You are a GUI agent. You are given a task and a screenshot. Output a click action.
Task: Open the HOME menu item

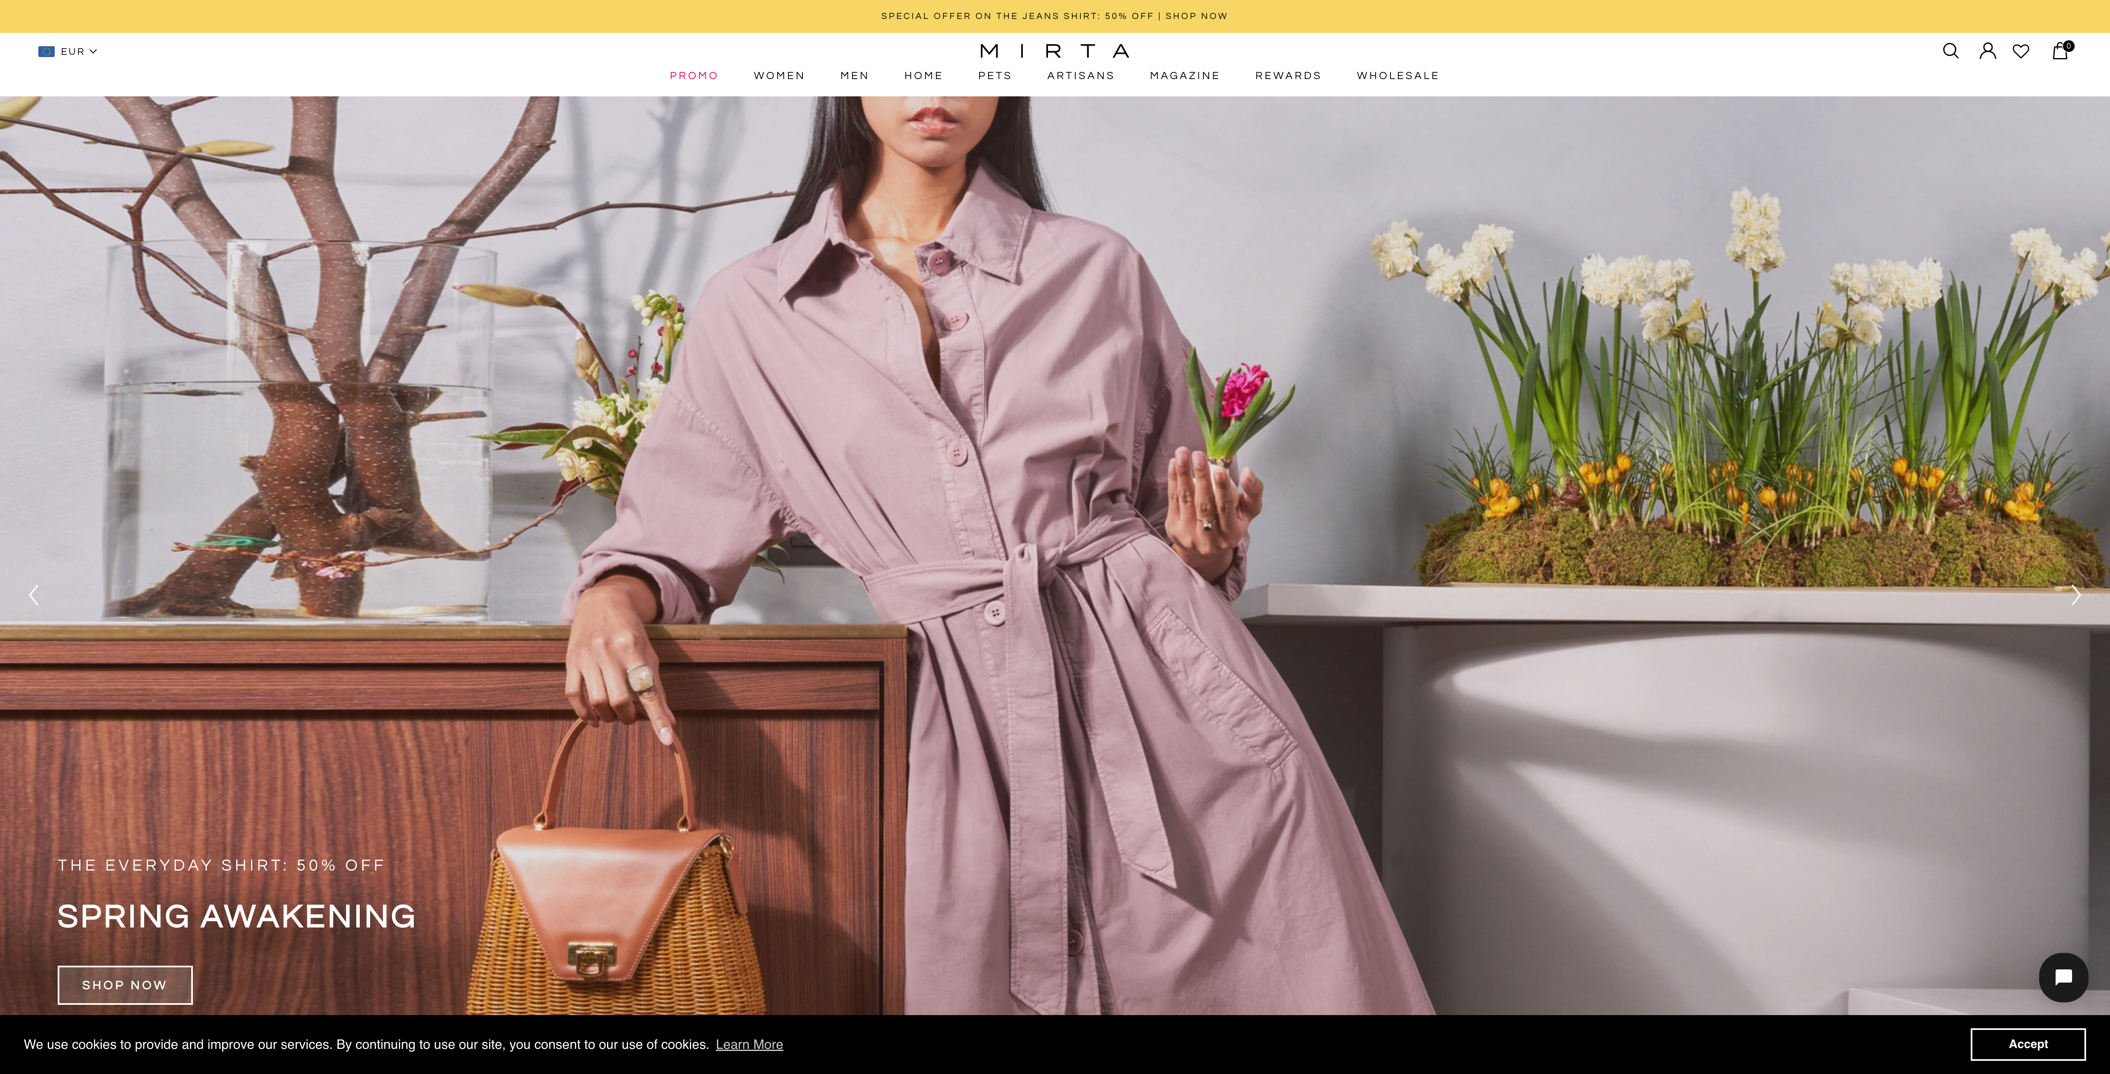click(923, 75)
